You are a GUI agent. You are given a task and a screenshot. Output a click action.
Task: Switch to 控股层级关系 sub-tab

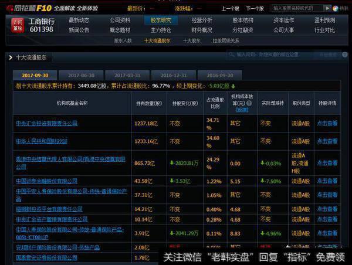pos(226,41)
